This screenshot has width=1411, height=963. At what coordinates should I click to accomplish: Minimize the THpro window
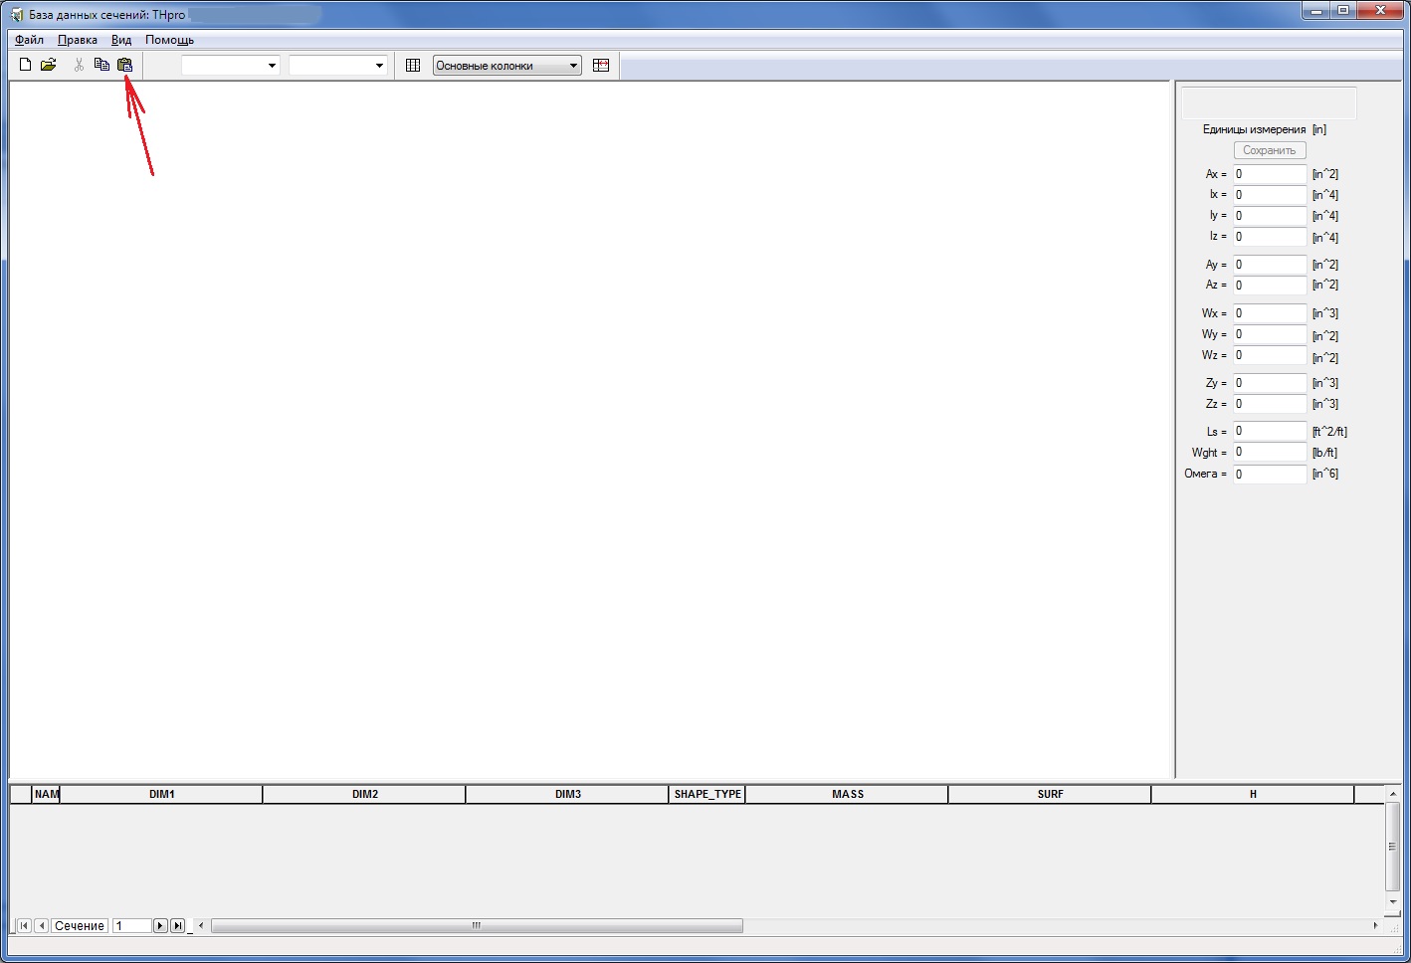[x=1315, y=10]
